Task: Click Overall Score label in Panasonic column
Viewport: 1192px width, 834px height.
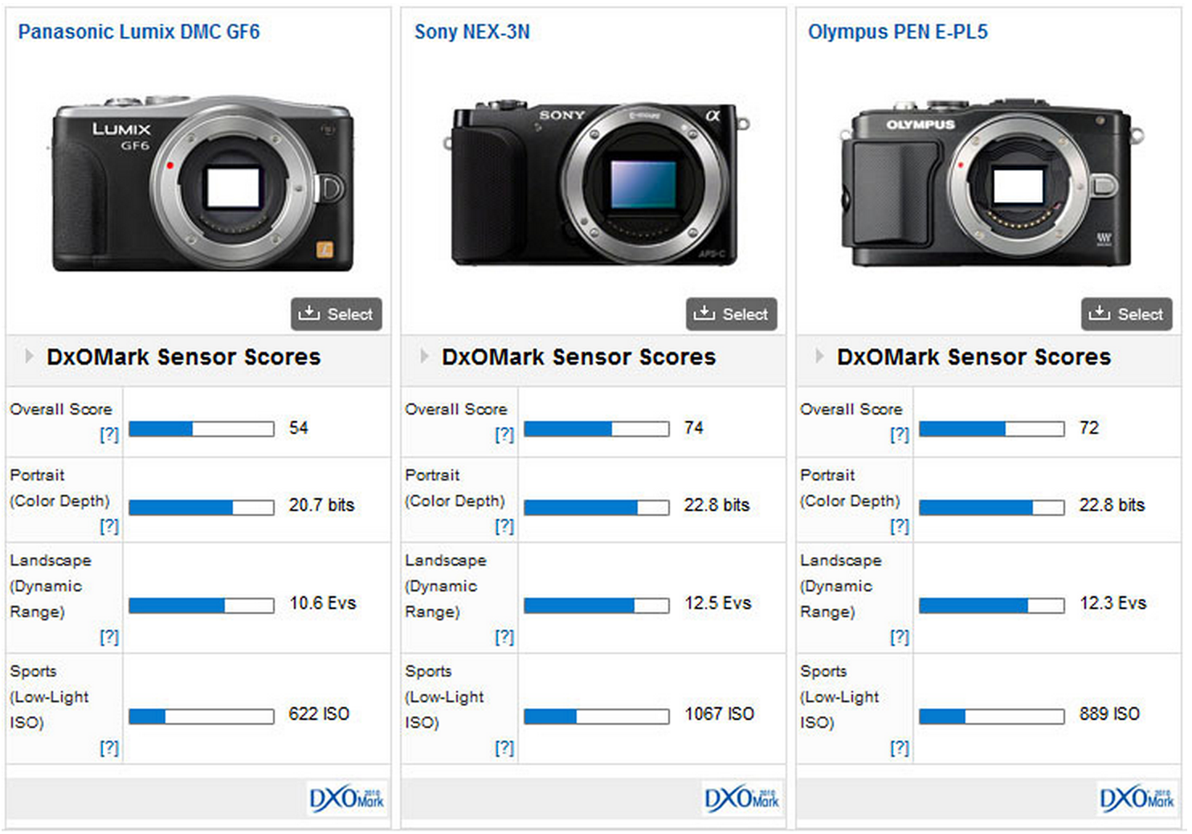Action: click(61, 409)
